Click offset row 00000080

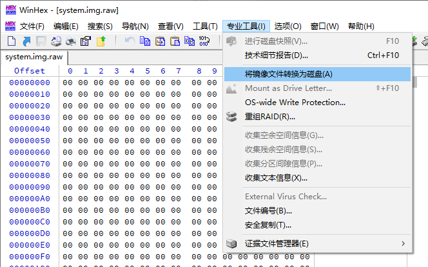[30, 175]
